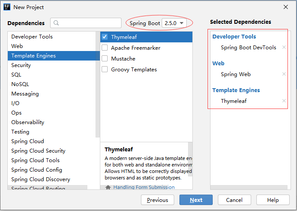The image size is (297, 211).
Task: Click the Dependencies search input field
Action: (x=86, y=23)
